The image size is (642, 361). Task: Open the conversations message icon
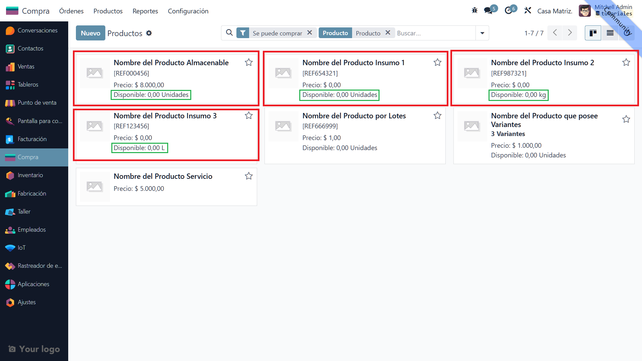point(488,11)
